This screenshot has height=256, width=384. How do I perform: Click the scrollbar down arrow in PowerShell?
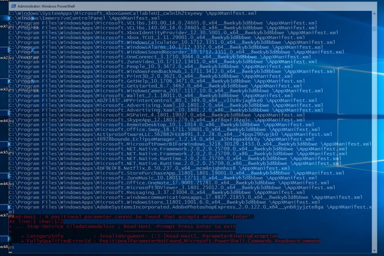coord(374,250)
